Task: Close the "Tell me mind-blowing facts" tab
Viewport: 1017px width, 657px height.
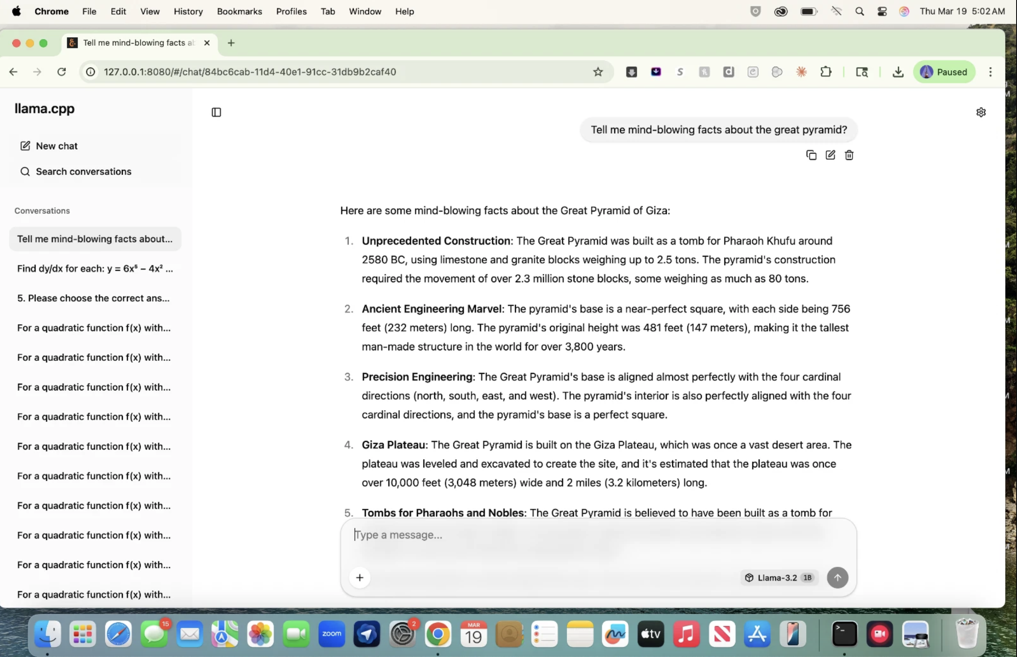Action: pyautogui.click(x=207, y=43)
